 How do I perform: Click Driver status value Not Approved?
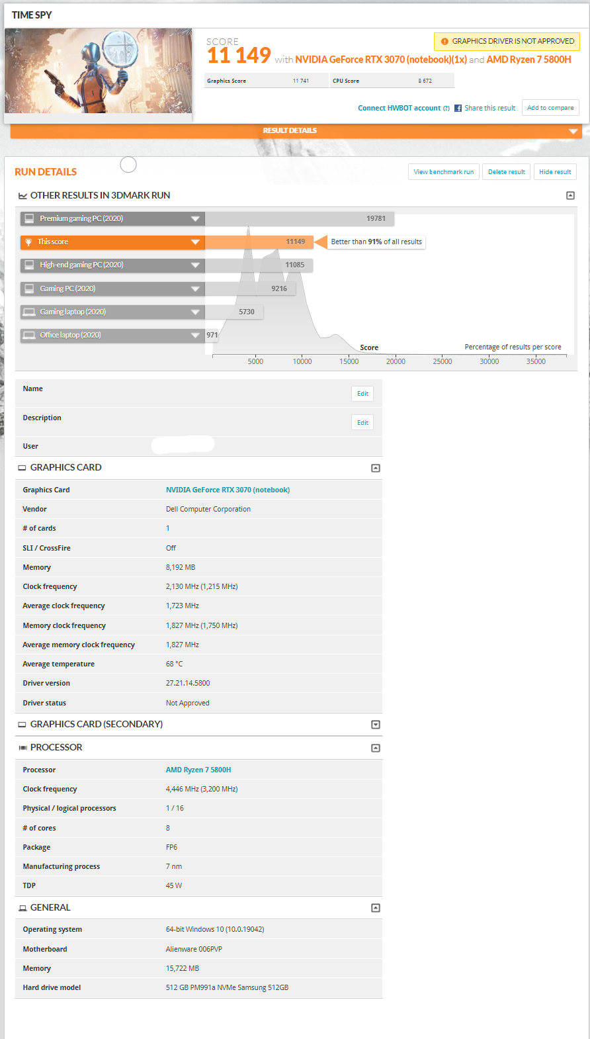(188, 703)
